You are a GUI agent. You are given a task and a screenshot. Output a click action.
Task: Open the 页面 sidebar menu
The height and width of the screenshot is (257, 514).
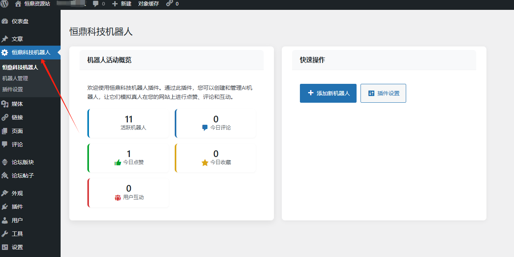30,131
